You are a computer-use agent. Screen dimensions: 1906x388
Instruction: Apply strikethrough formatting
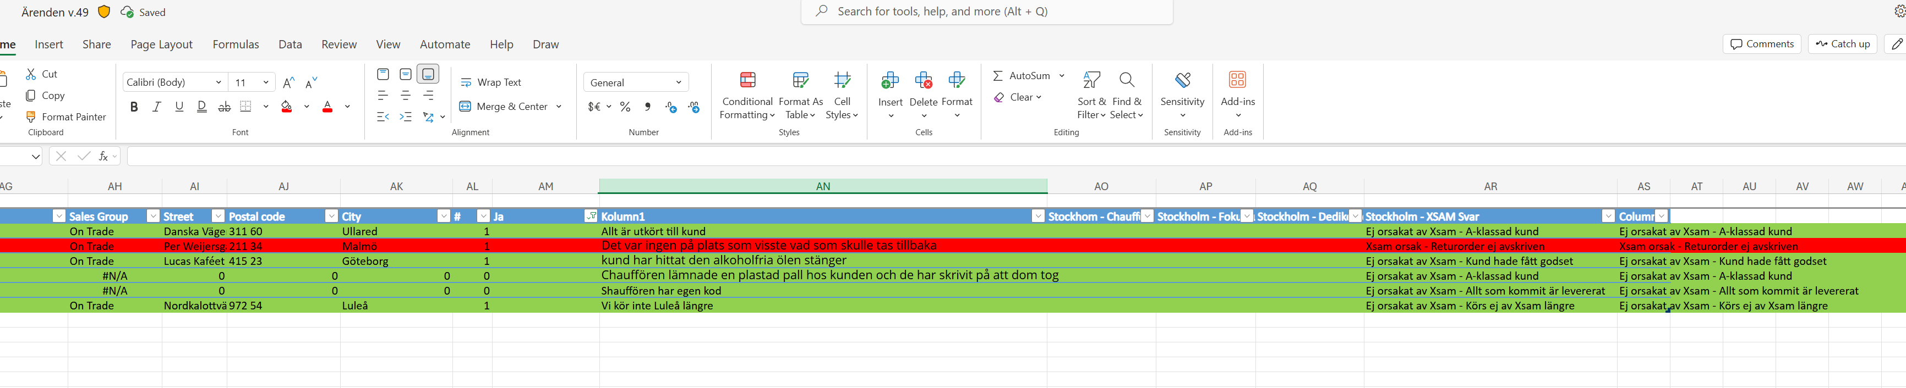224,107
